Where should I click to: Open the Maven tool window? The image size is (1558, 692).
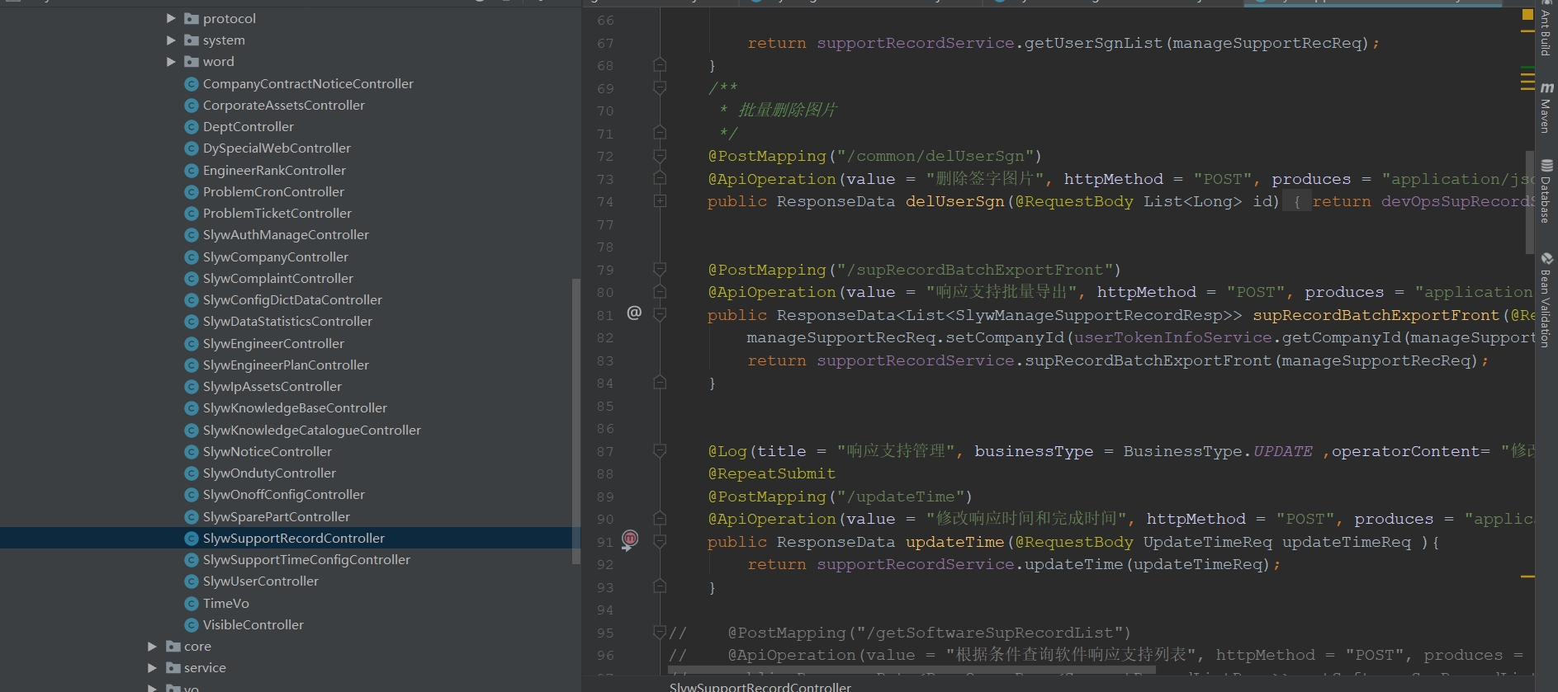(1546, 107)
